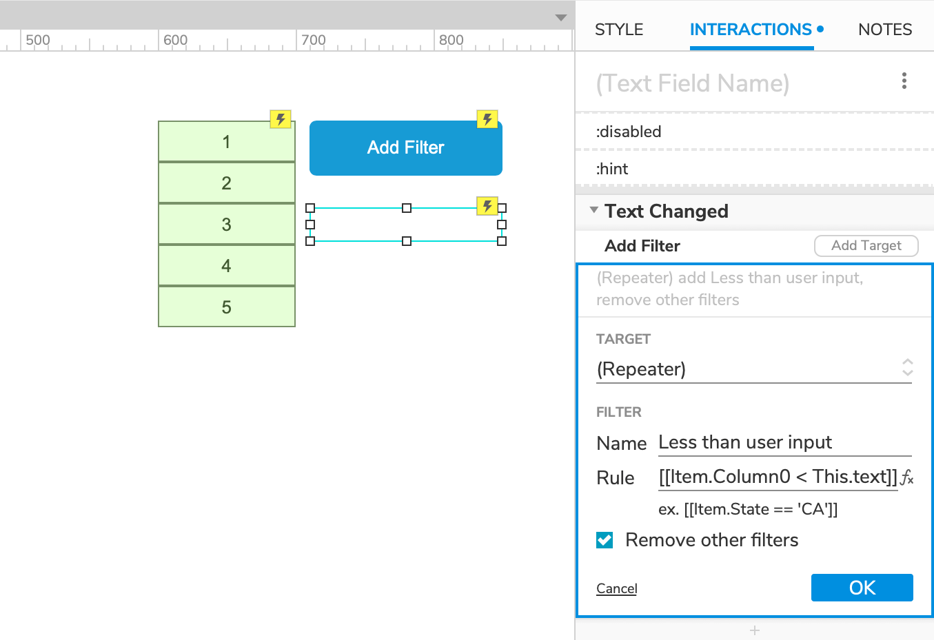Switch to the NOTES tab

tap(885, 29)
